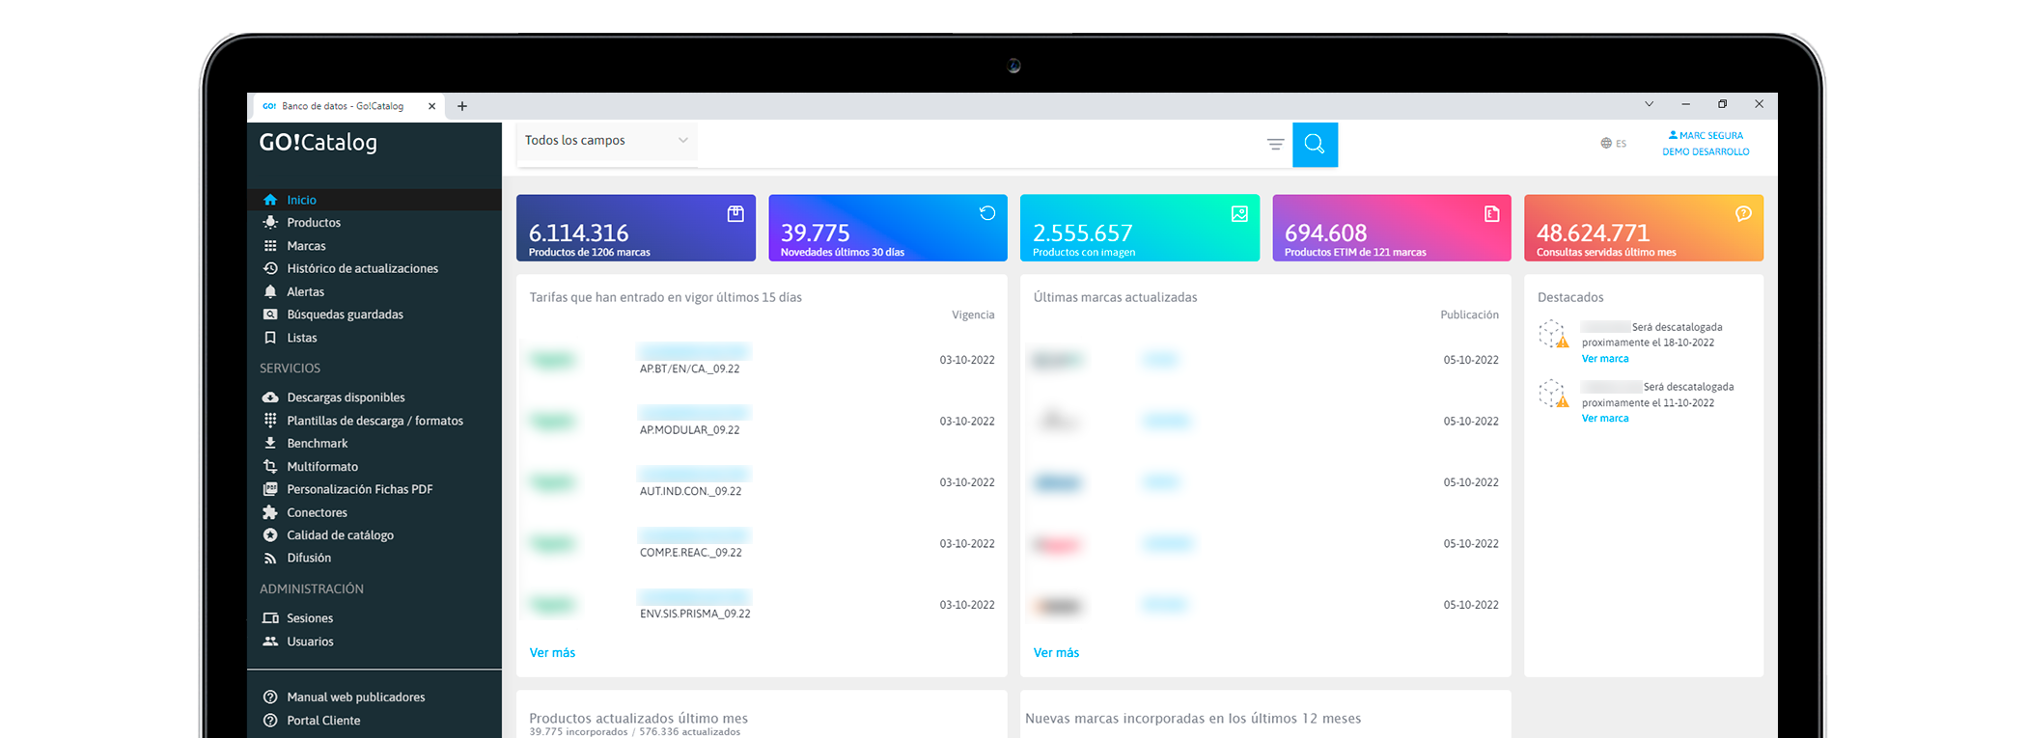
Task: Click tariff COMP.E.REAC._09.22
Action: [691, 553]
